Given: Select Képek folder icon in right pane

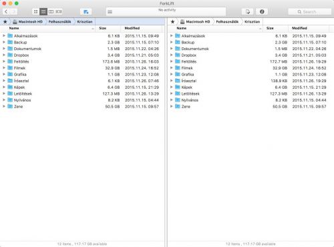Looking at the screenshot, I should click(x=178, y=87).
